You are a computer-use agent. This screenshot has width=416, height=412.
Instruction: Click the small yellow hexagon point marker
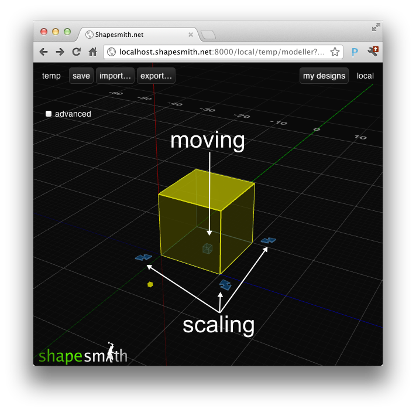coord(150,284)
